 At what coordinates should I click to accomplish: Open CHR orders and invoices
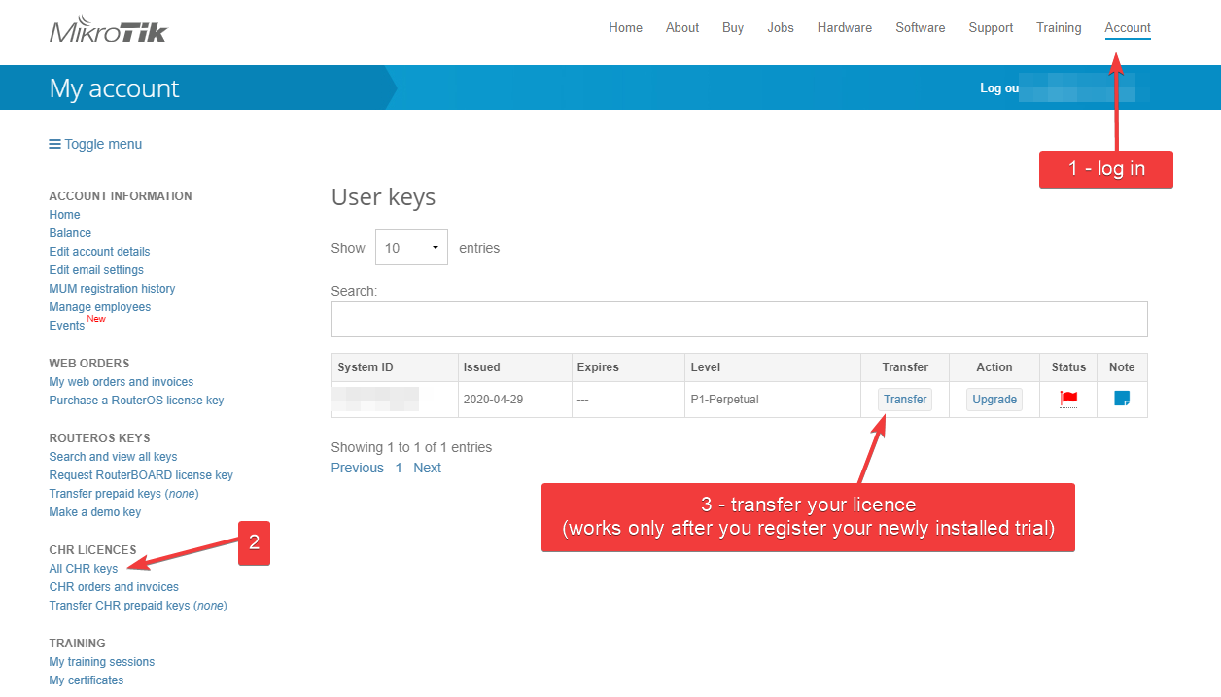[114, 587]
